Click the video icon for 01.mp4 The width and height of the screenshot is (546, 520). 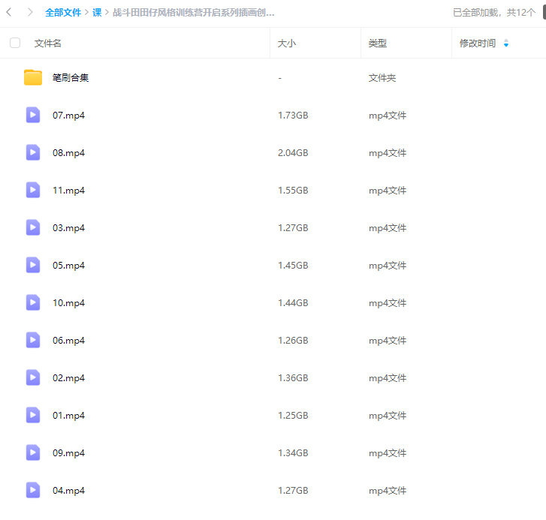click(x=33, y=415)
